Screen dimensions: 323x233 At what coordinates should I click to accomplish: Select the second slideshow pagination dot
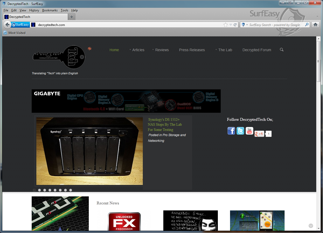pyautogui.click(x=39, y=190)
